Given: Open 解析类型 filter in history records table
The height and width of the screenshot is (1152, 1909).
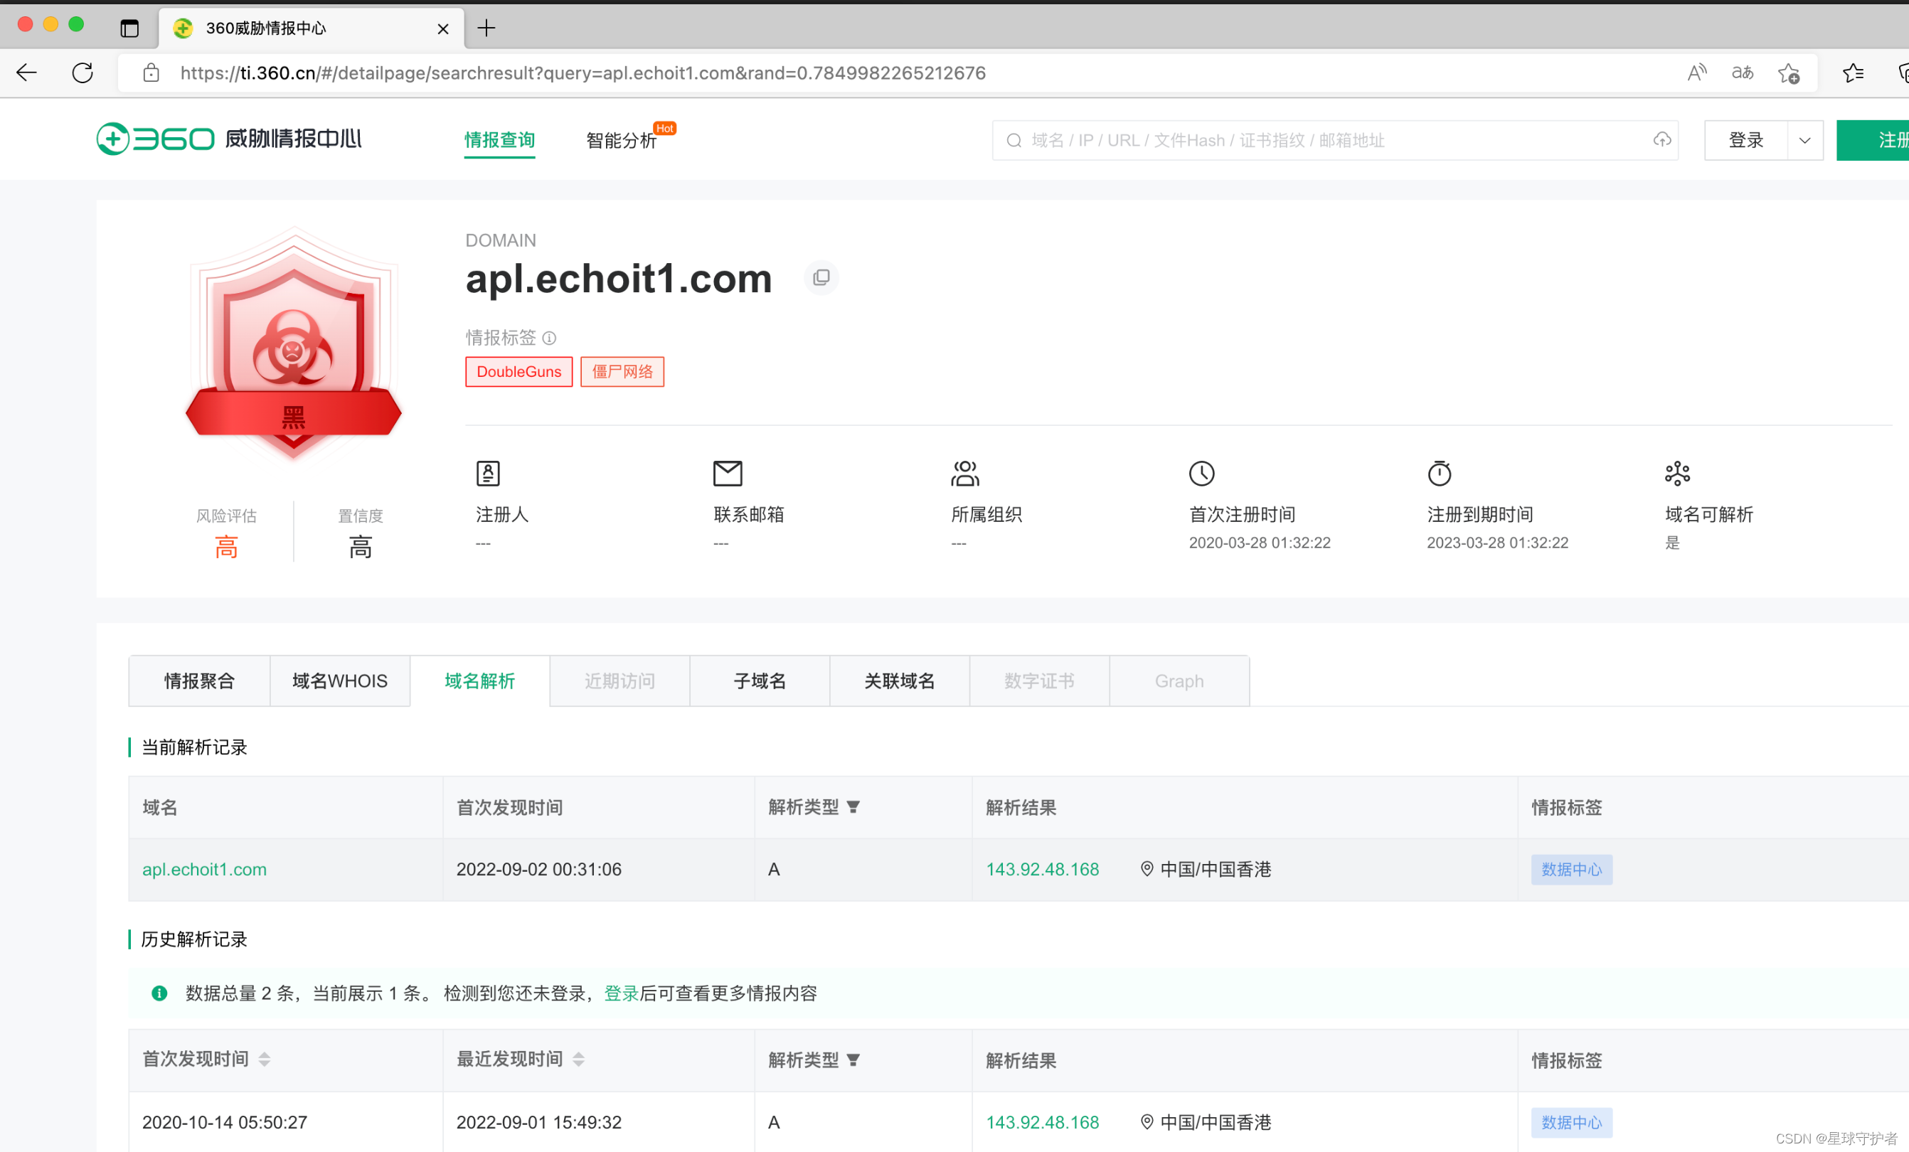Looking at the screenshot, I should 853,1060.
